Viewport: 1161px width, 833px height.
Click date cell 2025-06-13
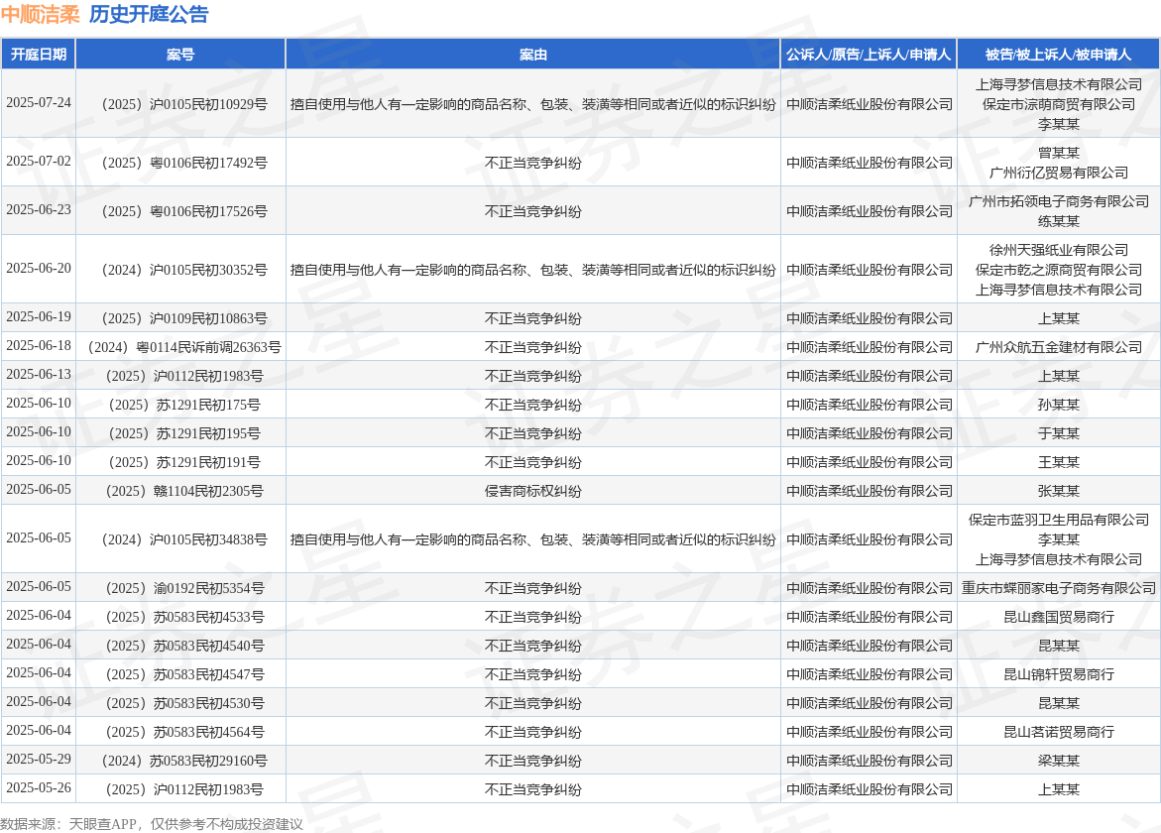39,375
